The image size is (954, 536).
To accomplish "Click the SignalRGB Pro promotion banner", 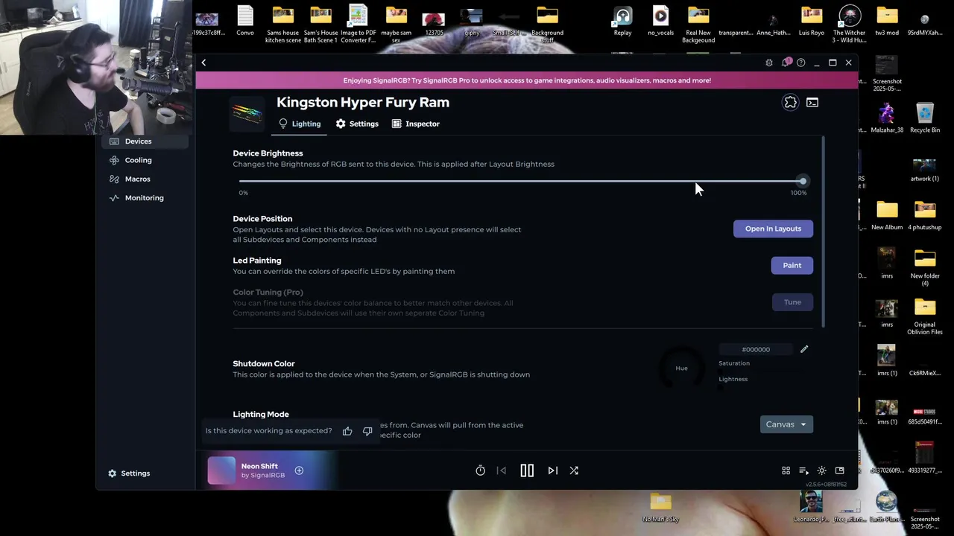I will 527,80.
